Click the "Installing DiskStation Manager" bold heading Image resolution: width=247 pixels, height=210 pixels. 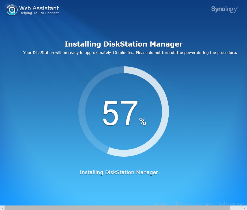tap(123, 44)
